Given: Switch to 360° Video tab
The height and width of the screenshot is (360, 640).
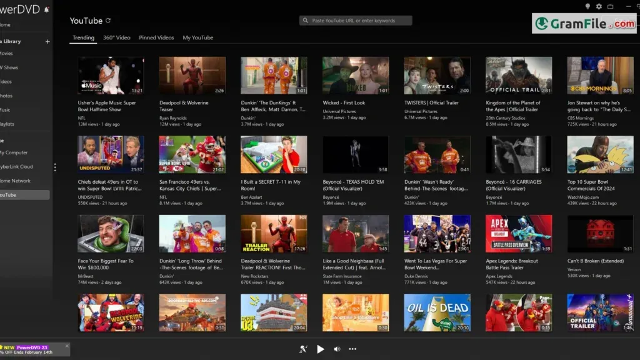Looking at the screenshot, I should tap(116, 37).
